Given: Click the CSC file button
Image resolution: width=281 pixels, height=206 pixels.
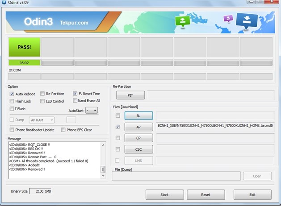Looking at the screenshot, I should pyautogui.click(x=138, y=149).
